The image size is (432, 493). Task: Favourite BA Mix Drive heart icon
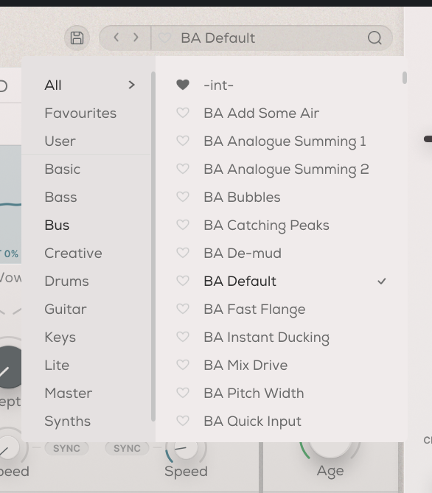pos(183,365)
